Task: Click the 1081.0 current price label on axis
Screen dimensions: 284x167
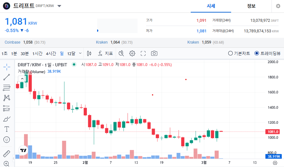Action: coord(273,132)
